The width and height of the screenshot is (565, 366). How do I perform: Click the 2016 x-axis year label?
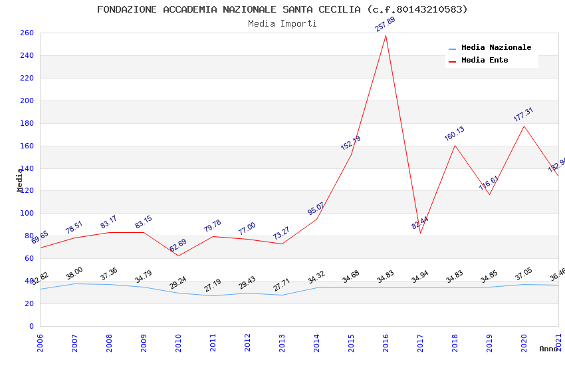click(x=386, y=343)
